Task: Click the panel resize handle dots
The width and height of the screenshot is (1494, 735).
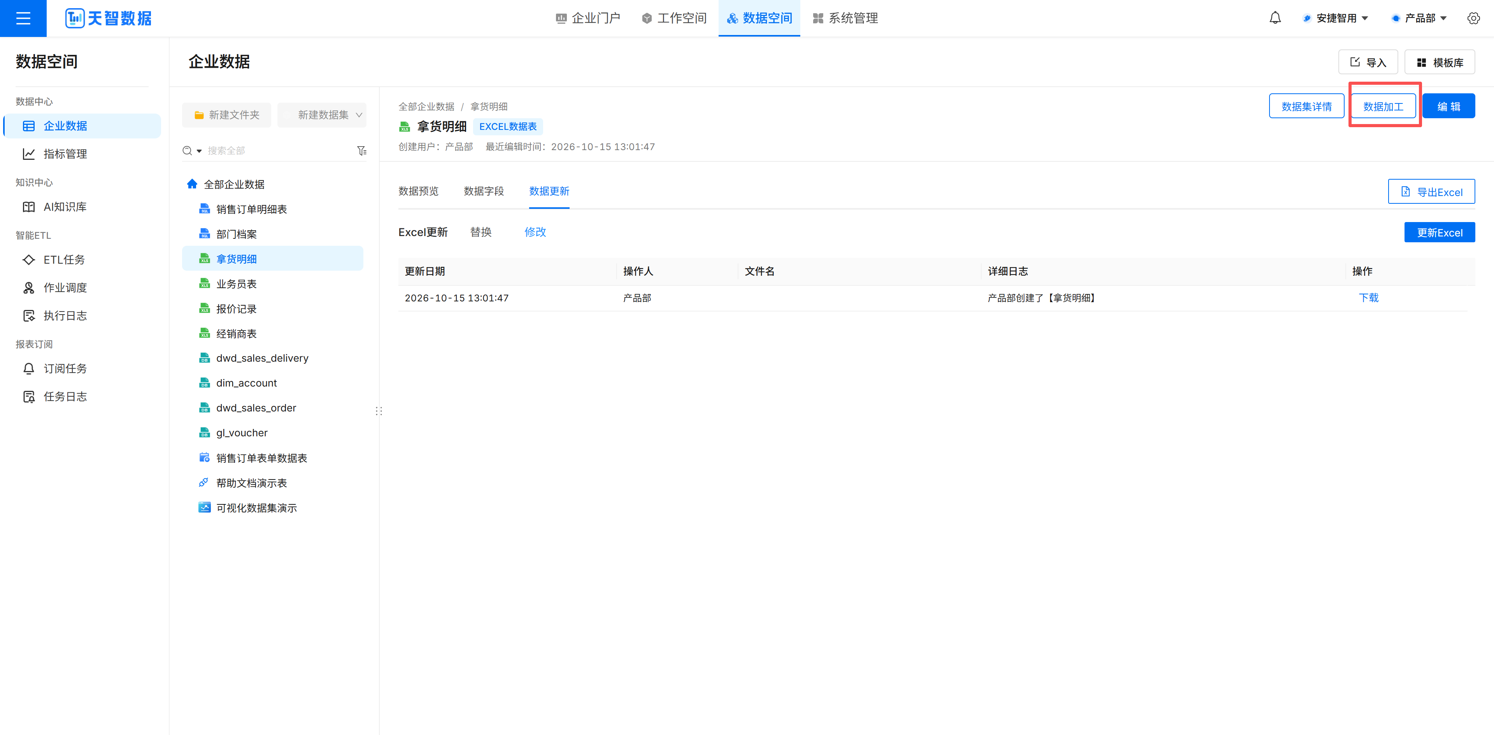Action: pos(379,411)
